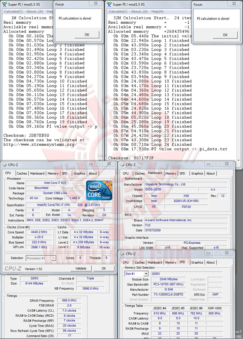Close the CPU-Z Mainboard window

click(227, 164)
